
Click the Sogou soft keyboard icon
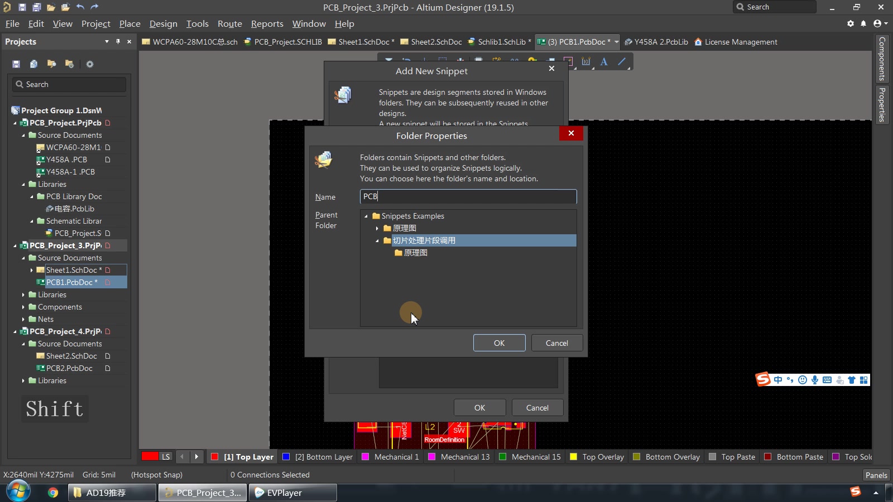(x=827, y=380)
